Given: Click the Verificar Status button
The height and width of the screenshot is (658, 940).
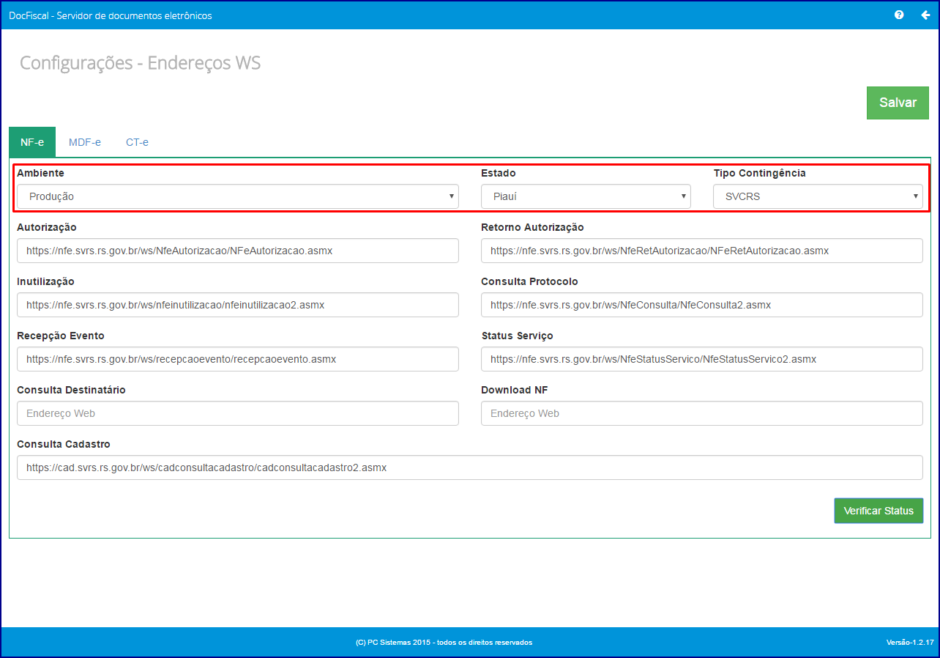Looking at the screenshot, I should (x=878, y=511).
